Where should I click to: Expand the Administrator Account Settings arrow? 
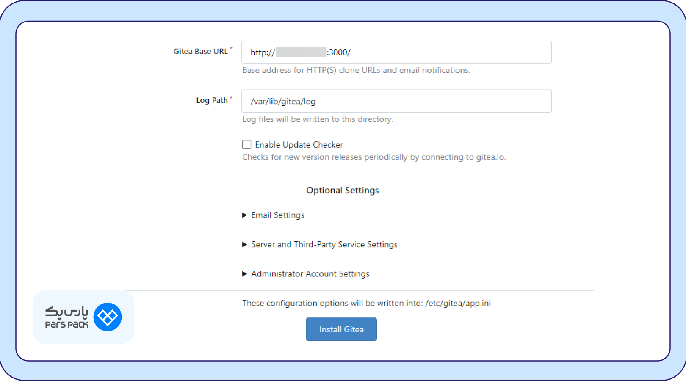click(244, 274)
